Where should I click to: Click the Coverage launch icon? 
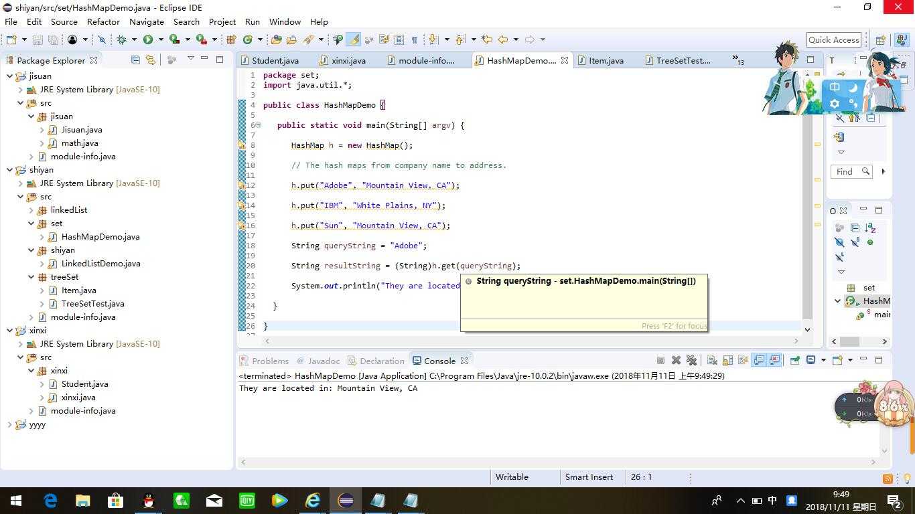pos(174,39)
